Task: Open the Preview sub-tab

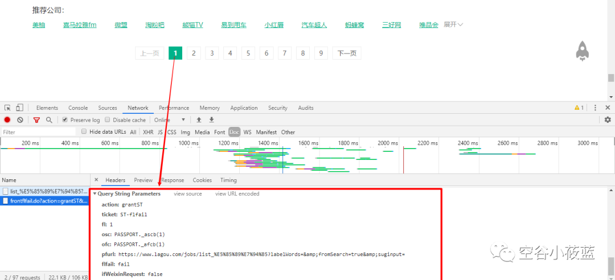Action: tap(143, 180)
